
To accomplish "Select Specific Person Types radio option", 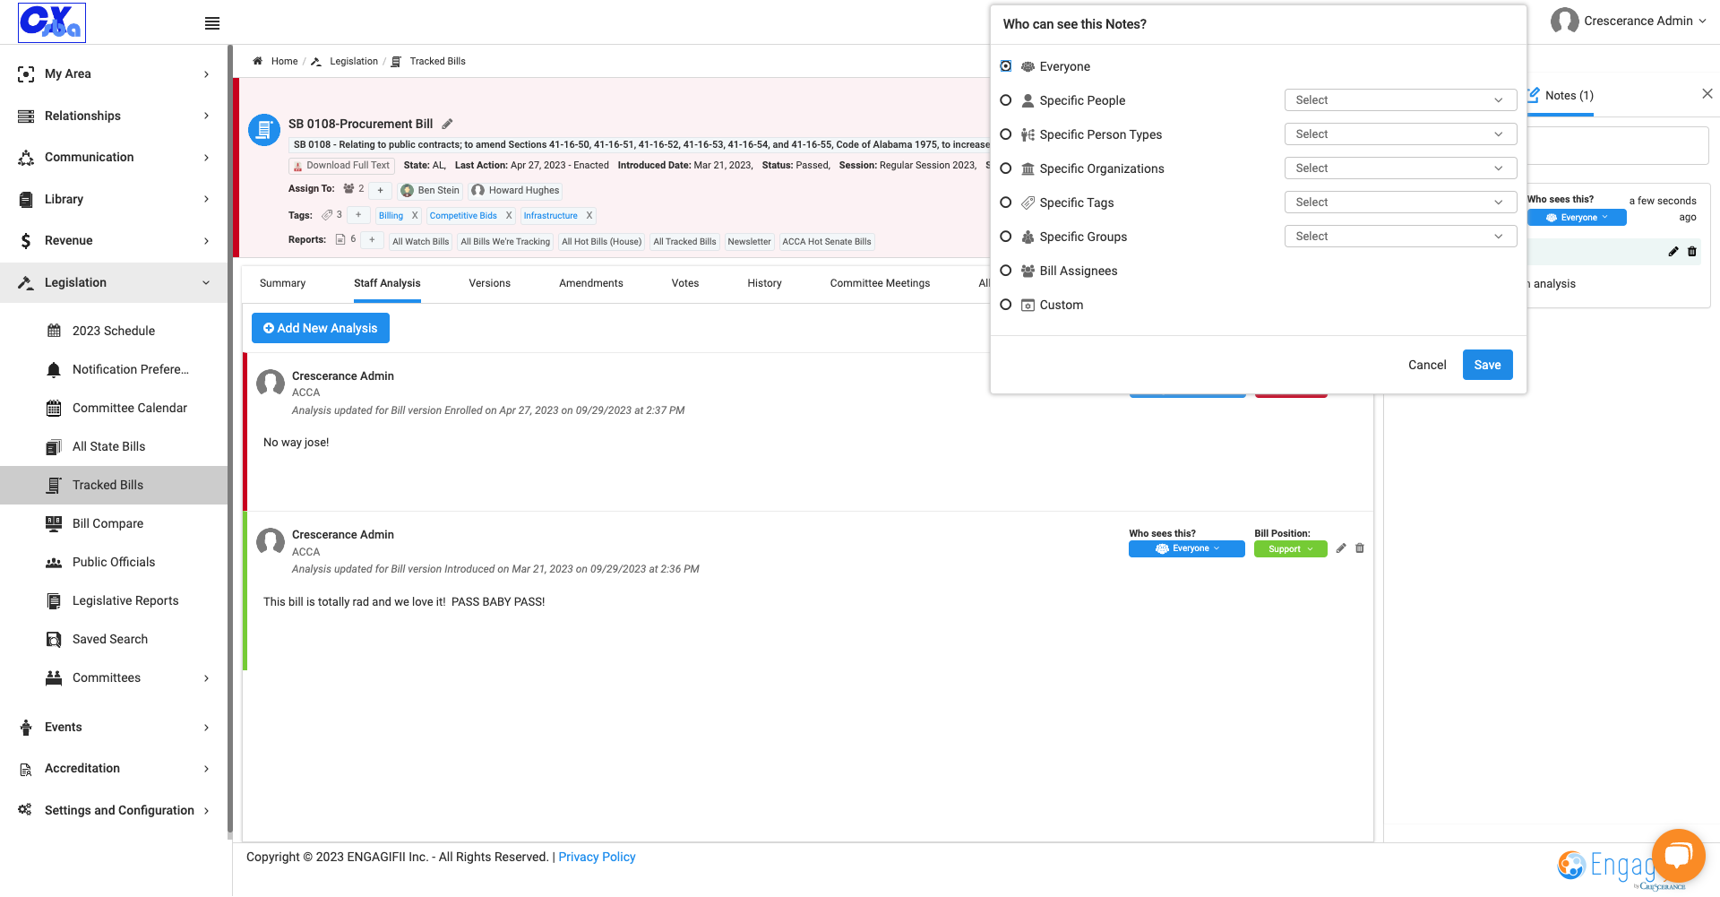I will [x=1006, y=134].
